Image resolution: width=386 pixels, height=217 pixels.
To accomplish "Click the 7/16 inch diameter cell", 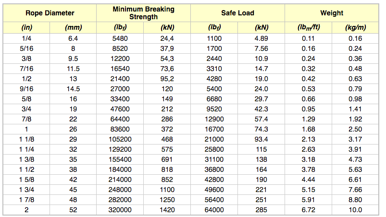I will point(26,69).
